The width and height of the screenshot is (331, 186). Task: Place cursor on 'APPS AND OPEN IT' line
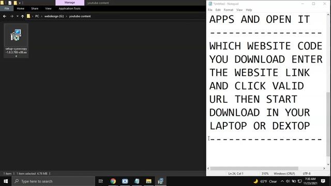click(x=260, y=20)
